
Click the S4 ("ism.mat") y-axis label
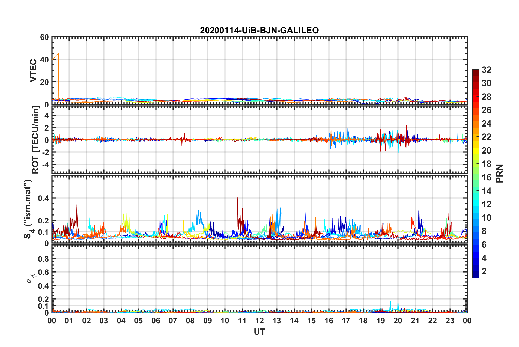29,209
